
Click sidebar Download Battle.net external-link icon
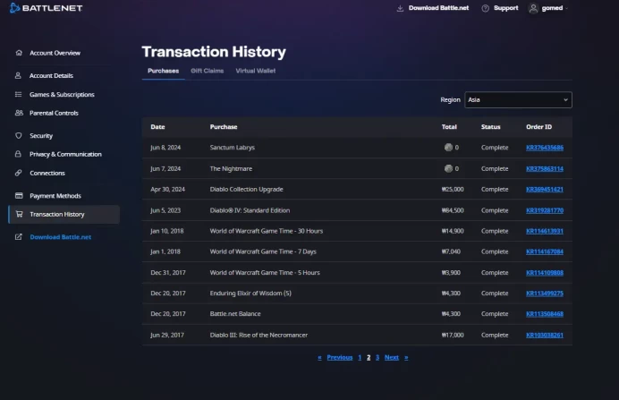[19, 237]
